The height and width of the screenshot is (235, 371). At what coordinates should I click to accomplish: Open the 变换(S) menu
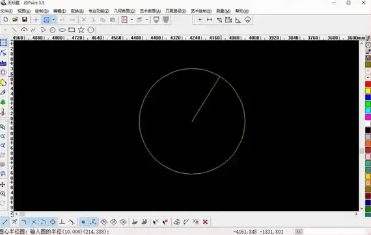pos(77,11)
